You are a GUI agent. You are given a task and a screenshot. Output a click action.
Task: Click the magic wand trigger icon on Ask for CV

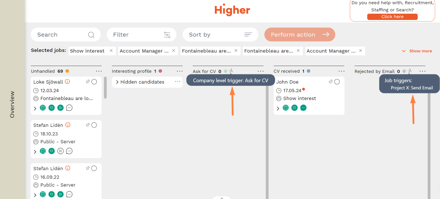pyautogui.click(x=231, y=71)
